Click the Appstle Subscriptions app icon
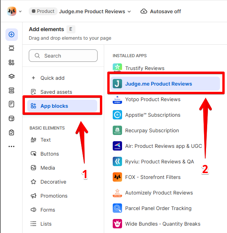This screenshot has width=227, height=233. pyautogui.click(x=117, y=115)
